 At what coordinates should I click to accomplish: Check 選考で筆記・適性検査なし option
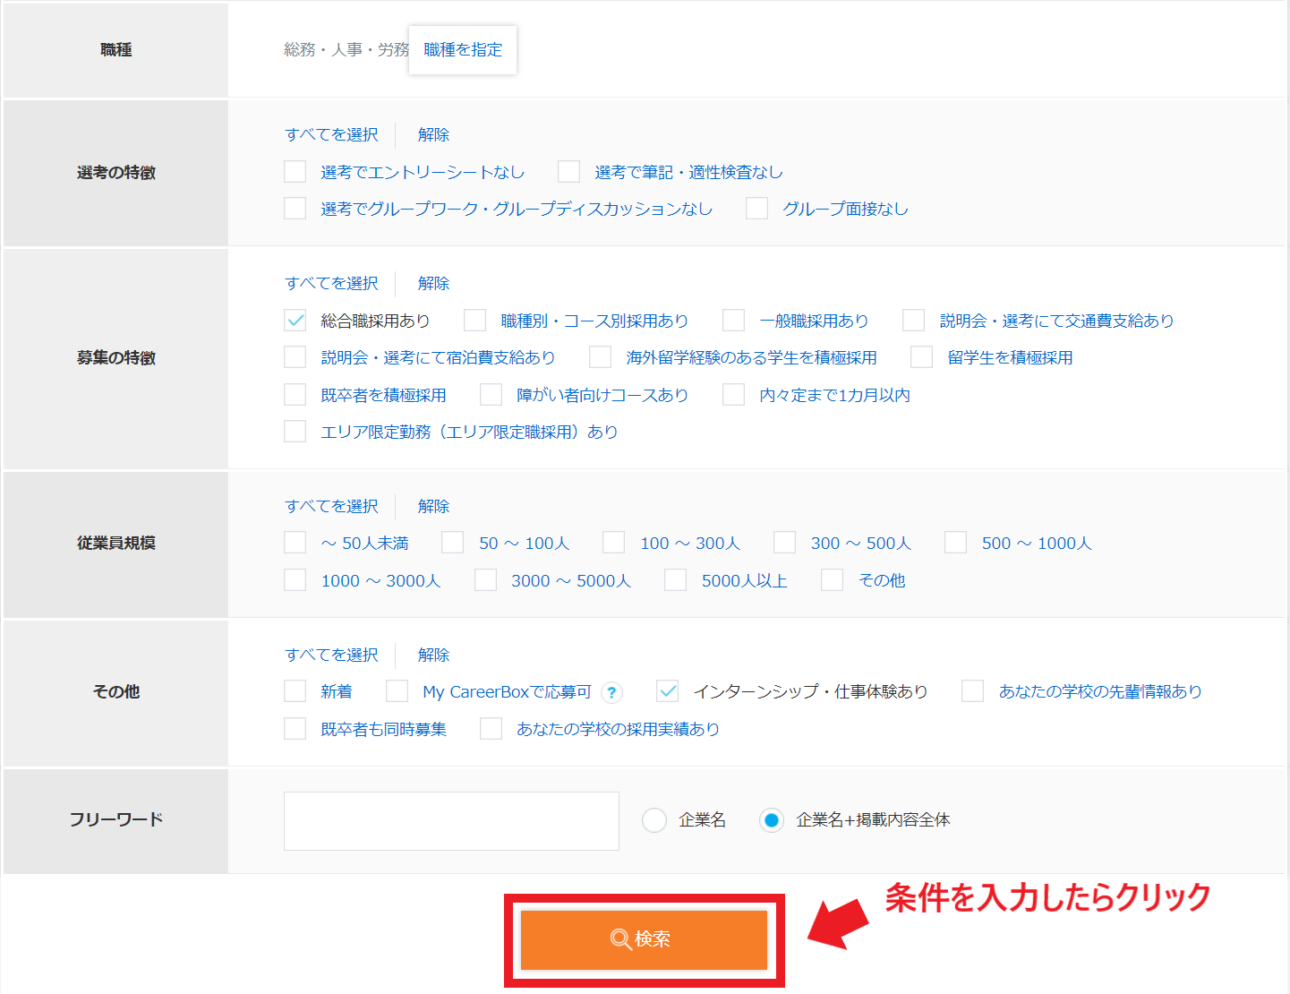(569, 171)
